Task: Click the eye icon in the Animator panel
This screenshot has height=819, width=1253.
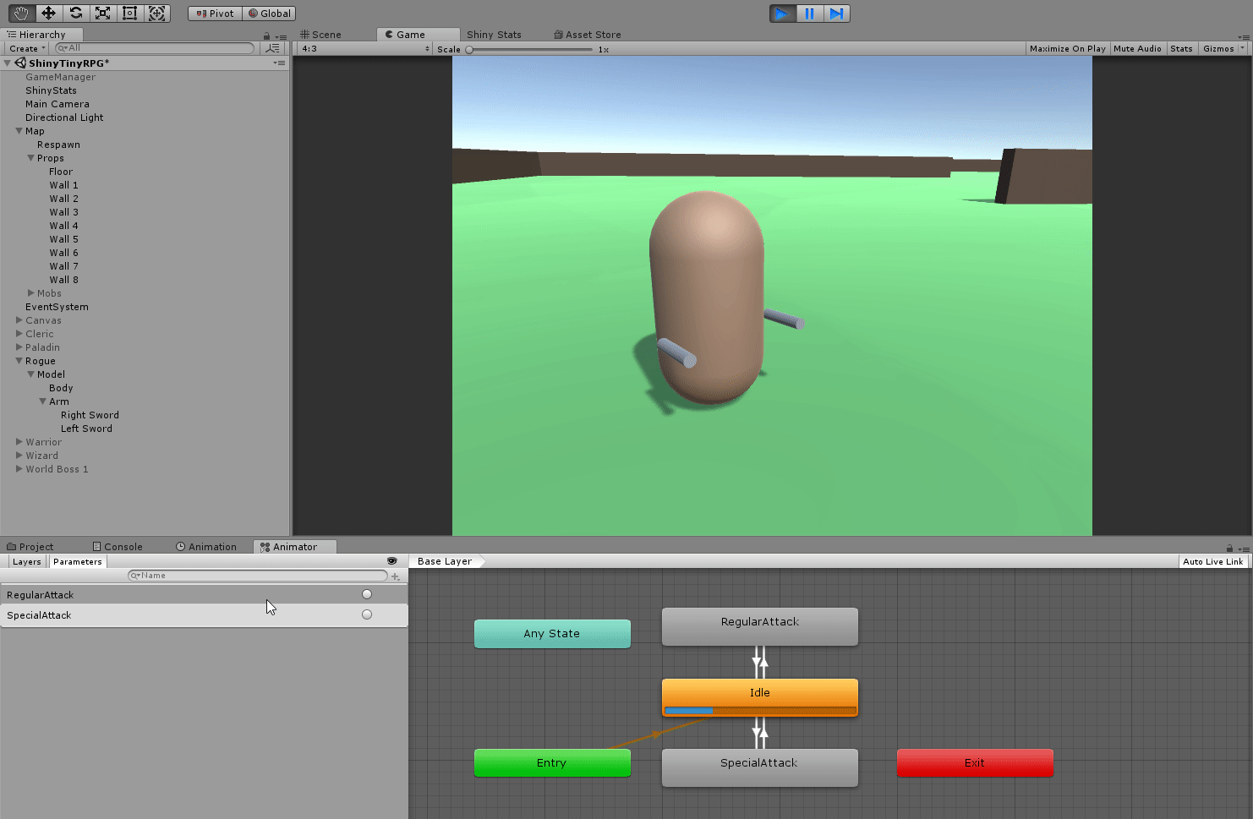Action: point(391,560)
